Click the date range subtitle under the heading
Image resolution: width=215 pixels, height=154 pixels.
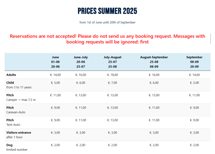coord(107,23)
